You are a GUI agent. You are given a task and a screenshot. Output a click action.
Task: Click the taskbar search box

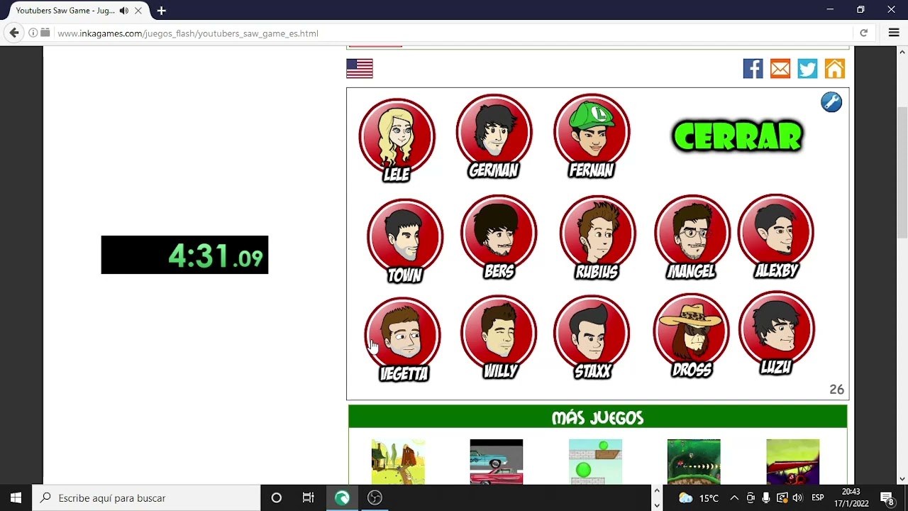[x=146, y=498]
